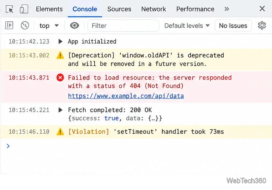Click warning icon on Deprecation message
Screen dimensions: 272x190
[60, 55]
